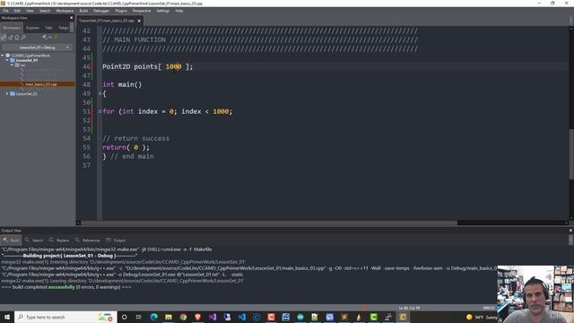The image size is (574, 323).
Task: Open the Search menu
Action: 45,11
